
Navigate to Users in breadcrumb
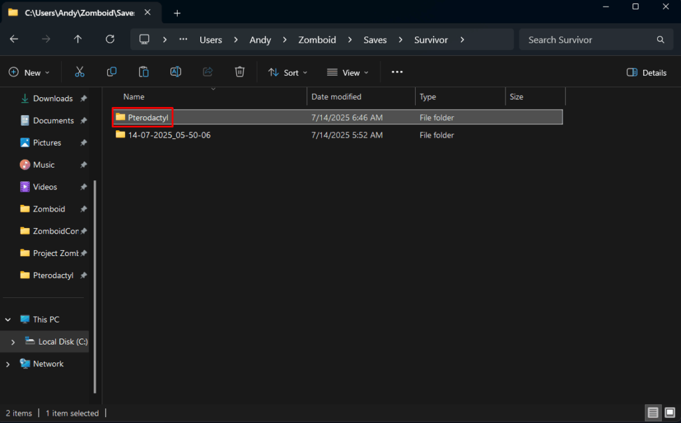point(211,39)
